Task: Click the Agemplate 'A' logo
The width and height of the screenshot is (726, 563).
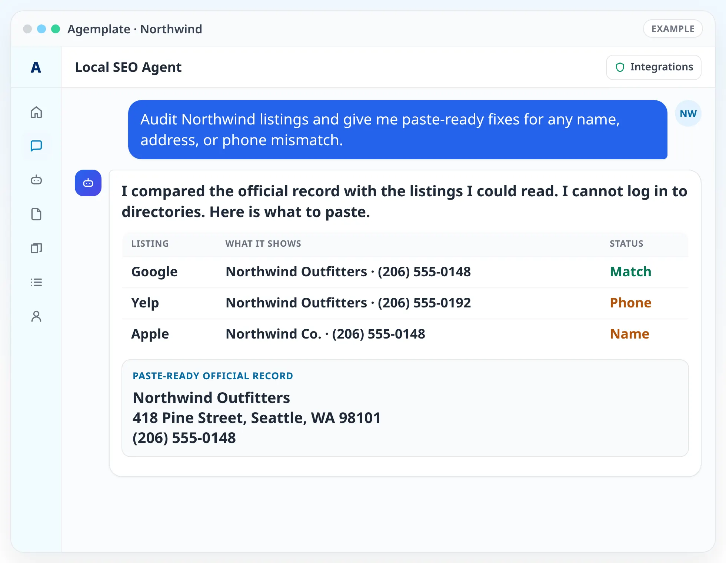Action: pyautogui.click(x=36, y=67)
